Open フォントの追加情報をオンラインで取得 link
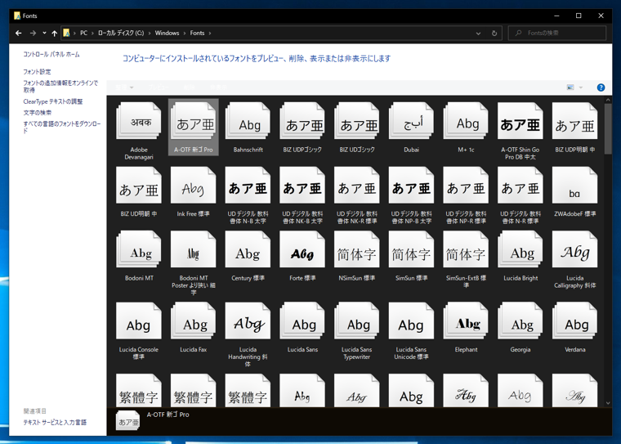621x444 pixels. pyautogui.click(x=60, y=87)
